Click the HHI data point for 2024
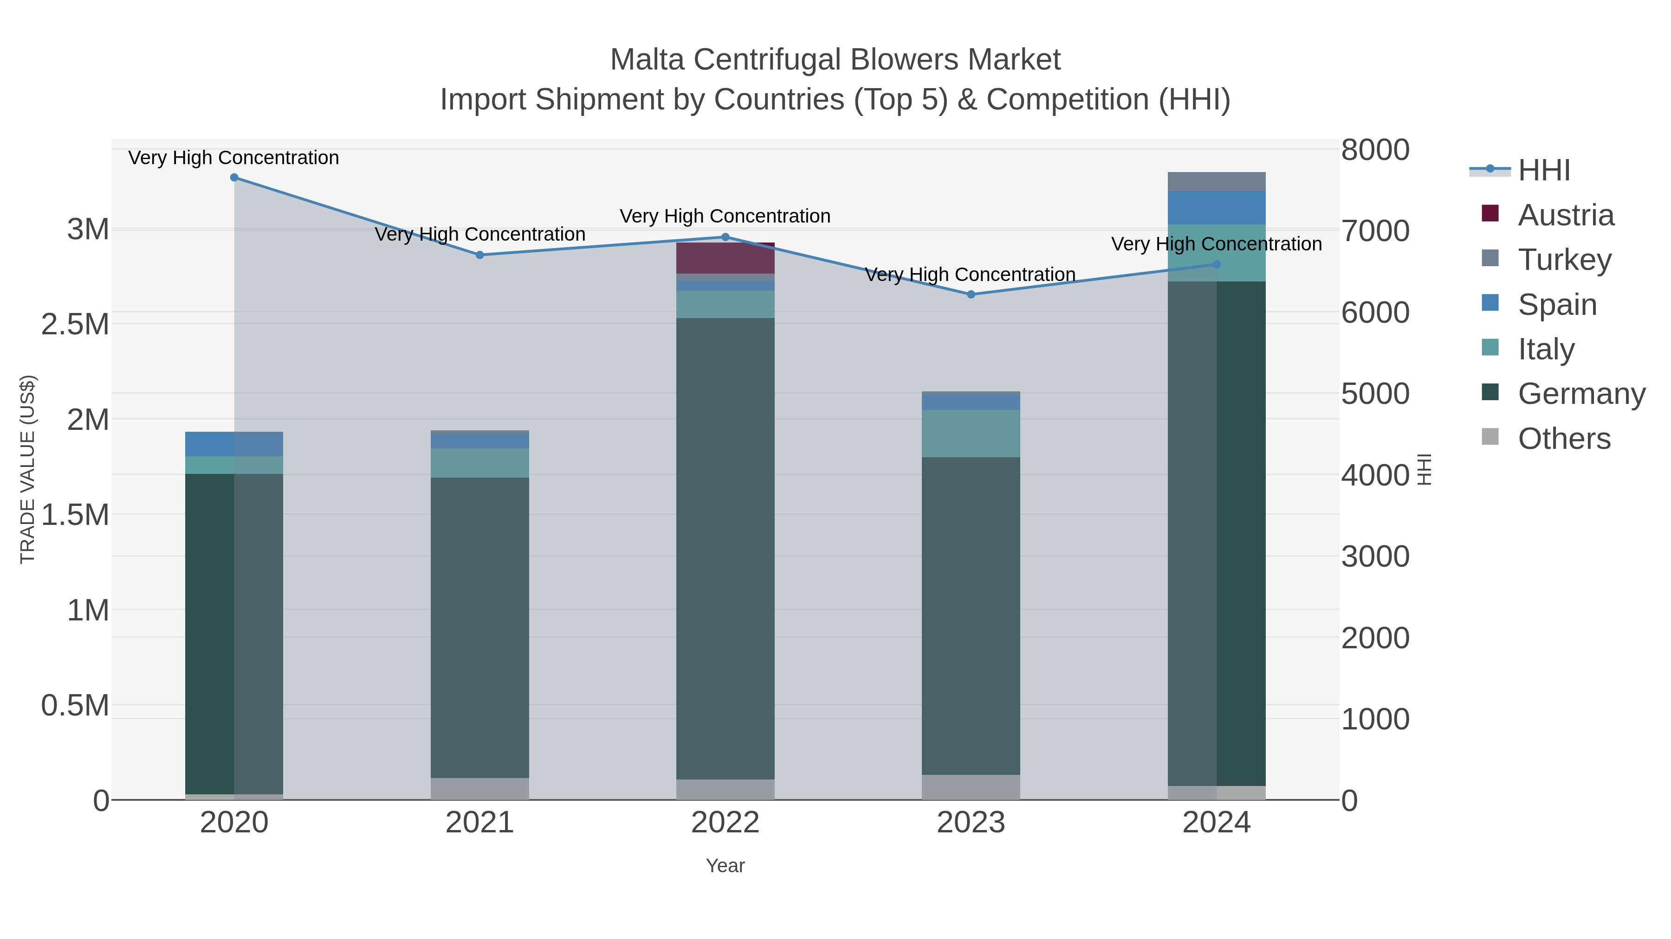This screenshot has height=939, width=1671. (x=1216, y=264)
